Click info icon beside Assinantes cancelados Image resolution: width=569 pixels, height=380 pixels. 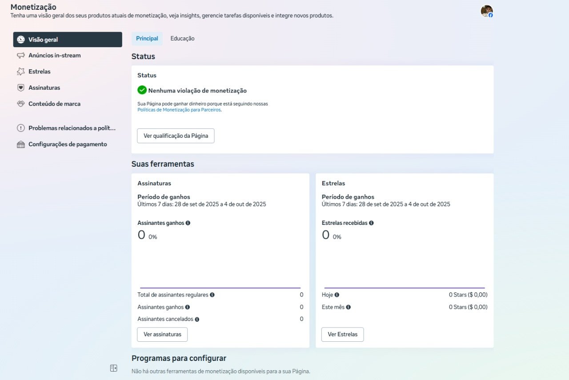click(197, 319)
